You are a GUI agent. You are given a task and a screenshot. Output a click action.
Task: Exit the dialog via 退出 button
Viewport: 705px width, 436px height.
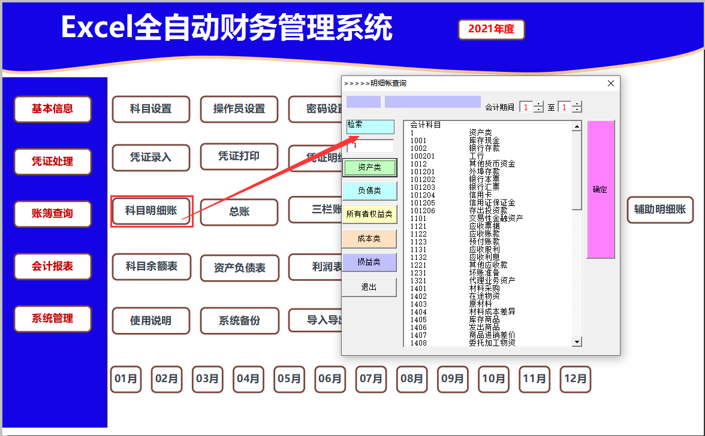[370, 286]
